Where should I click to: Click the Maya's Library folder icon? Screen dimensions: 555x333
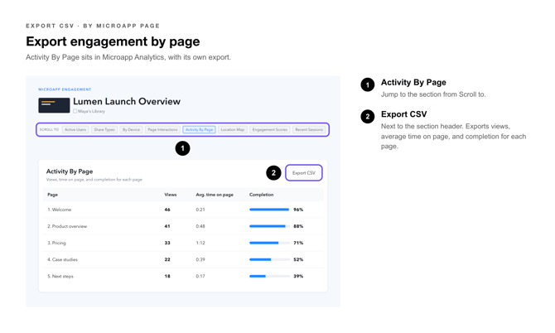(x=75, y=111)
